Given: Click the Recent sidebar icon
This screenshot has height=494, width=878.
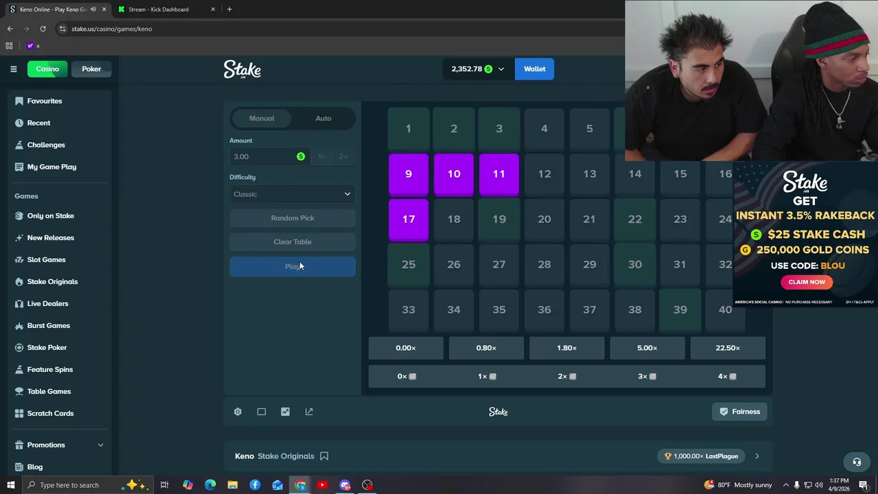Looking at the screenshot, I should coord(19,123).
